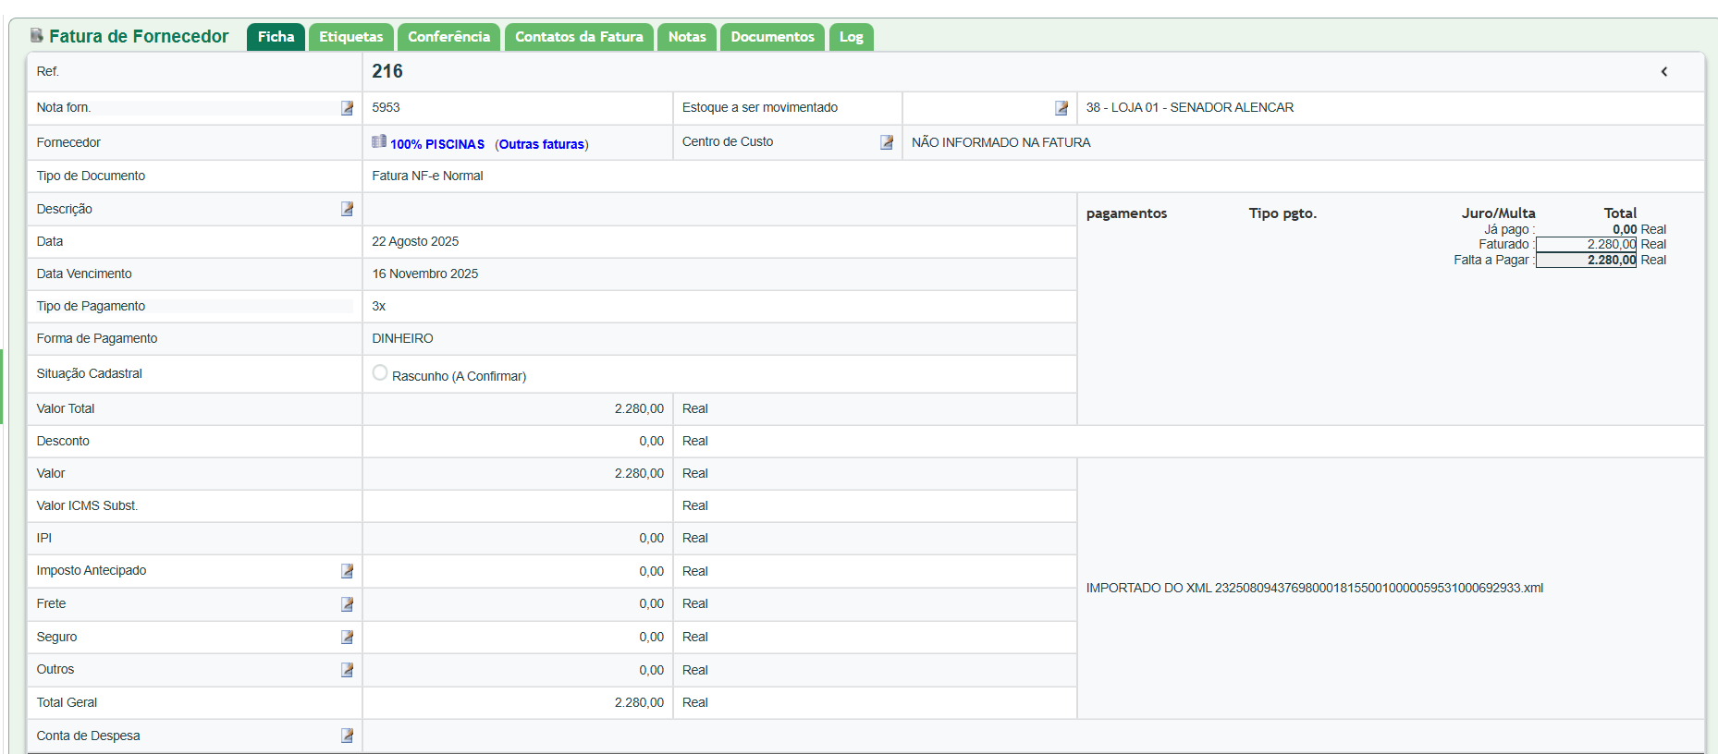Click the IPI value 0,00

652,538
